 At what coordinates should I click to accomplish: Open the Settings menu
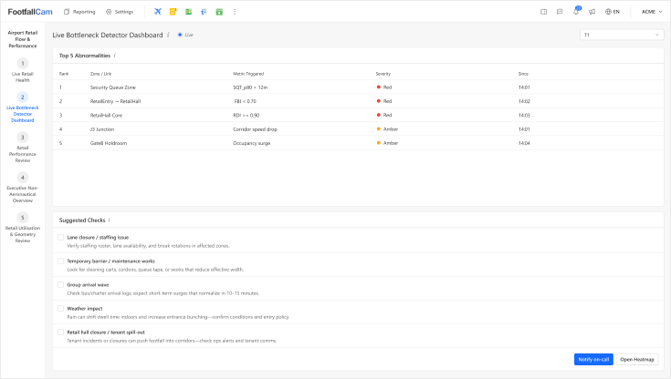(x=120, y=12)
